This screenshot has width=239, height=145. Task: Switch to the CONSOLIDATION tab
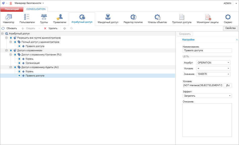pos(36,9)
